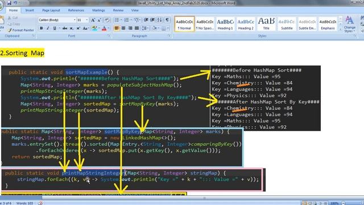Click the Grow Font icon
This screenshot has height=205, width=364.
click(x=93, y=20)
